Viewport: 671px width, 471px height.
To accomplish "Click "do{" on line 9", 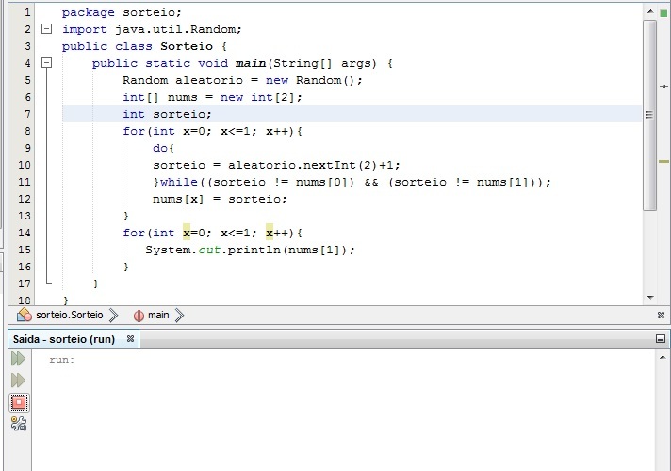I will pos(163,148).
